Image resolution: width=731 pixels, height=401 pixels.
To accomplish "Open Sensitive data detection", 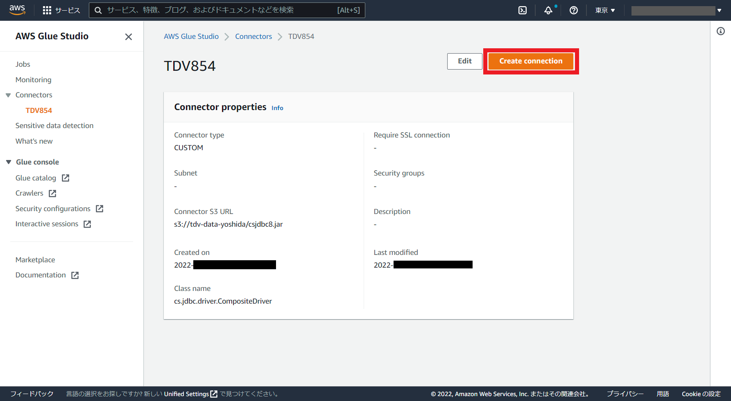I will click(x=54, y=126).
